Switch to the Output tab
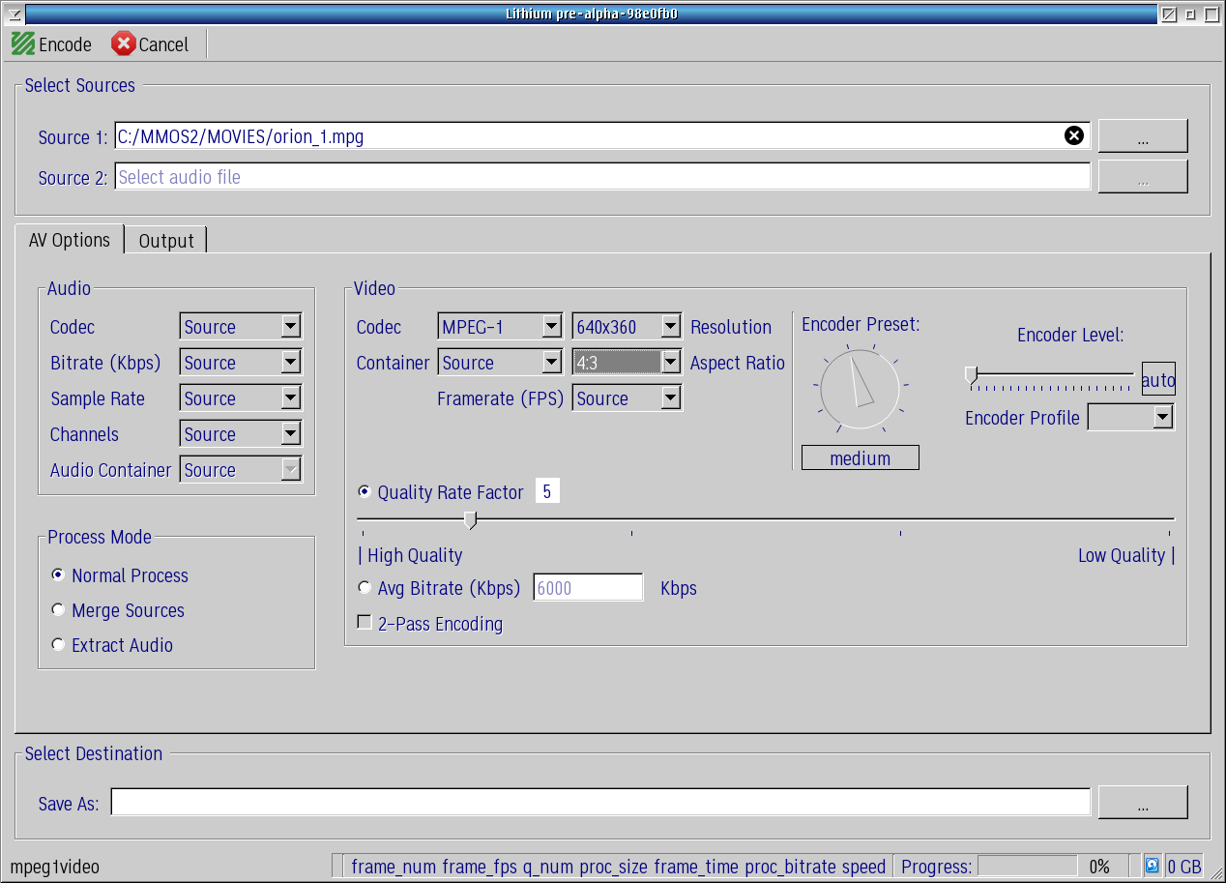This screenshot has width=1226, height=883. coord(166,241)
